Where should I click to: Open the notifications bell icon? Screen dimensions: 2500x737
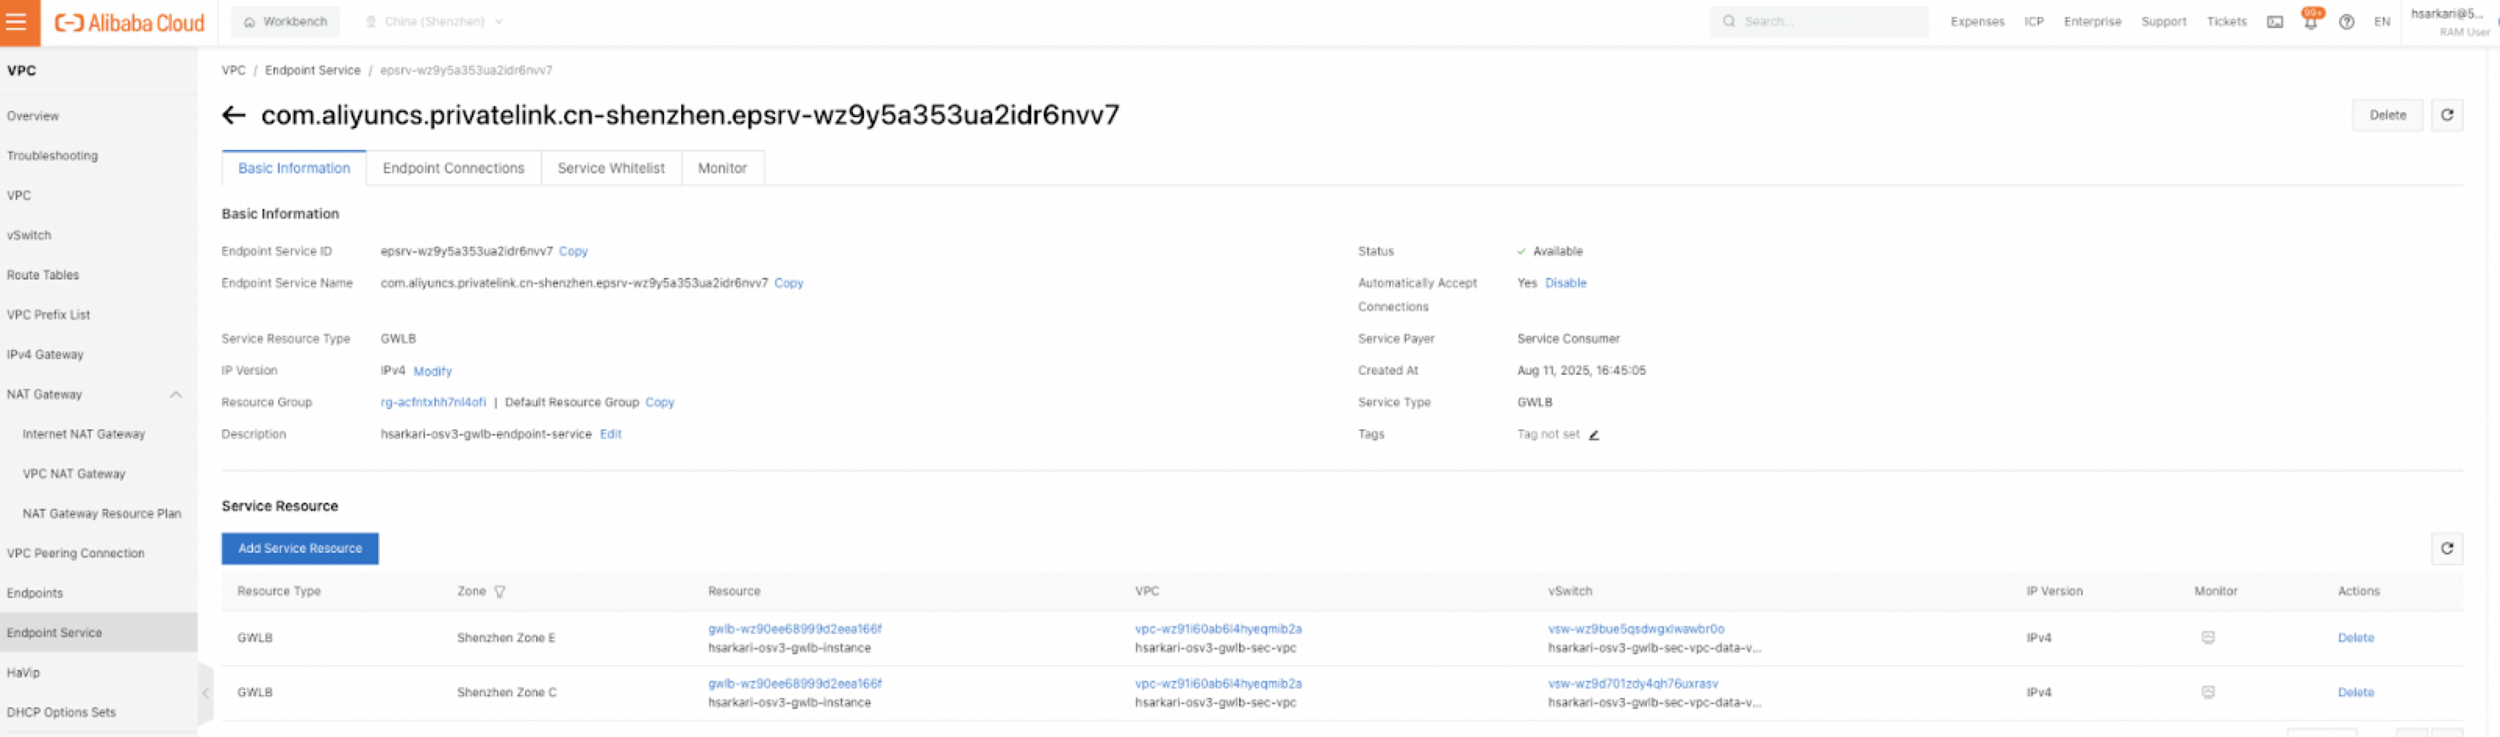click(x=2311, y=23)
